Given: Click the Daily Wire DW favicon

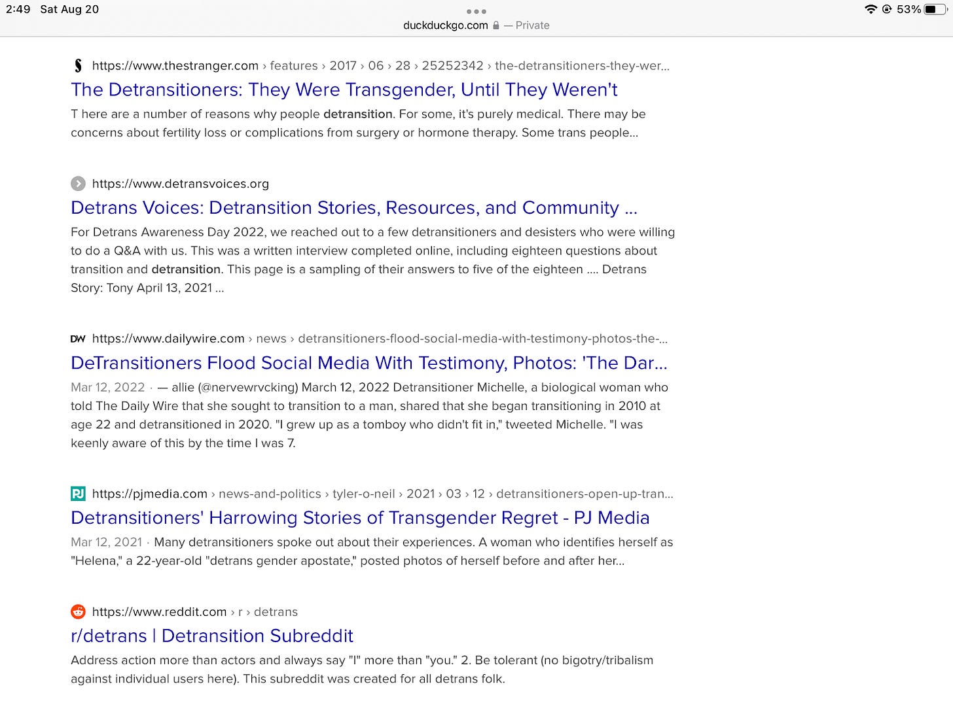Looking at the screenshot, I should 78,339.
